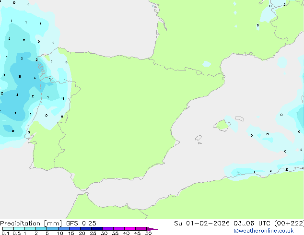The height and width of the screenshot is (235, 304).
Task: Click the '(00+222)' forecast offset text
Action: tap(289, 223)
